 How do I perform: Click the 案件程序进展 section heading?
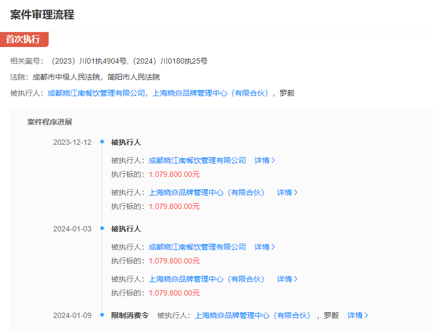(x=50, y=122)
